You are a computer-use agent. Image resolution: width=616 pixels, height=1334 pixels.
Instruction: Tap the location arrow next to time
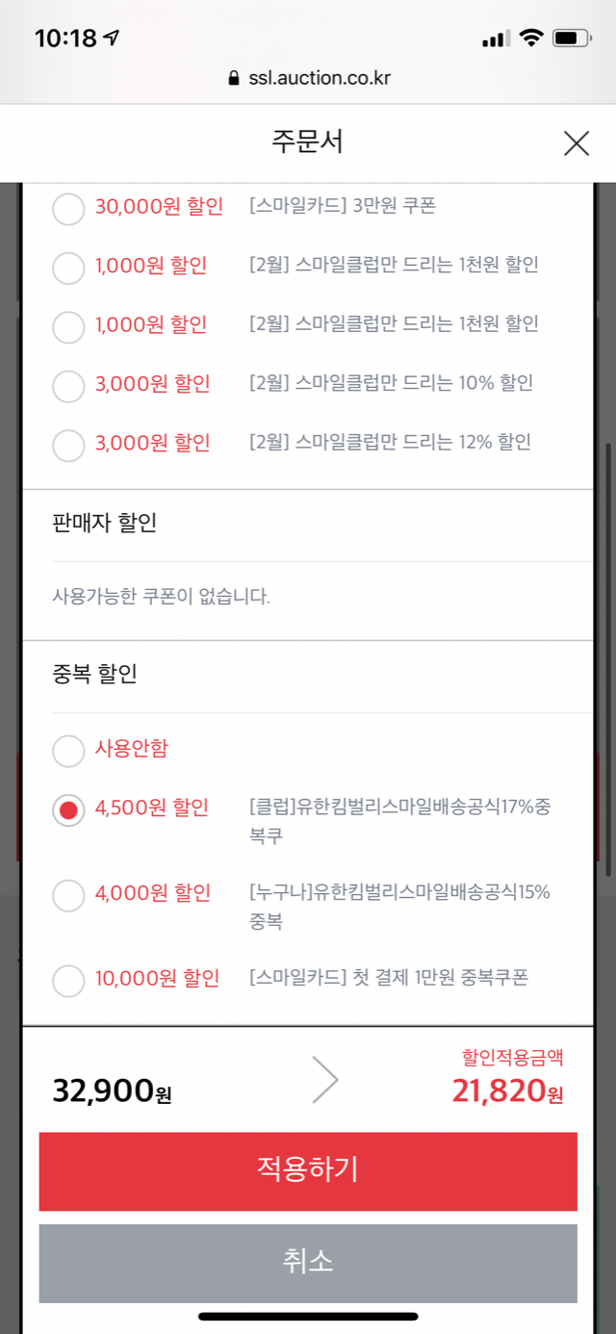pos(113,38)
